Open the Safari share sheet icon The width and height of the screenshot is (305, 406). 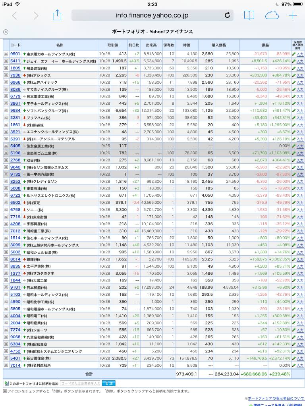point(57,15)
